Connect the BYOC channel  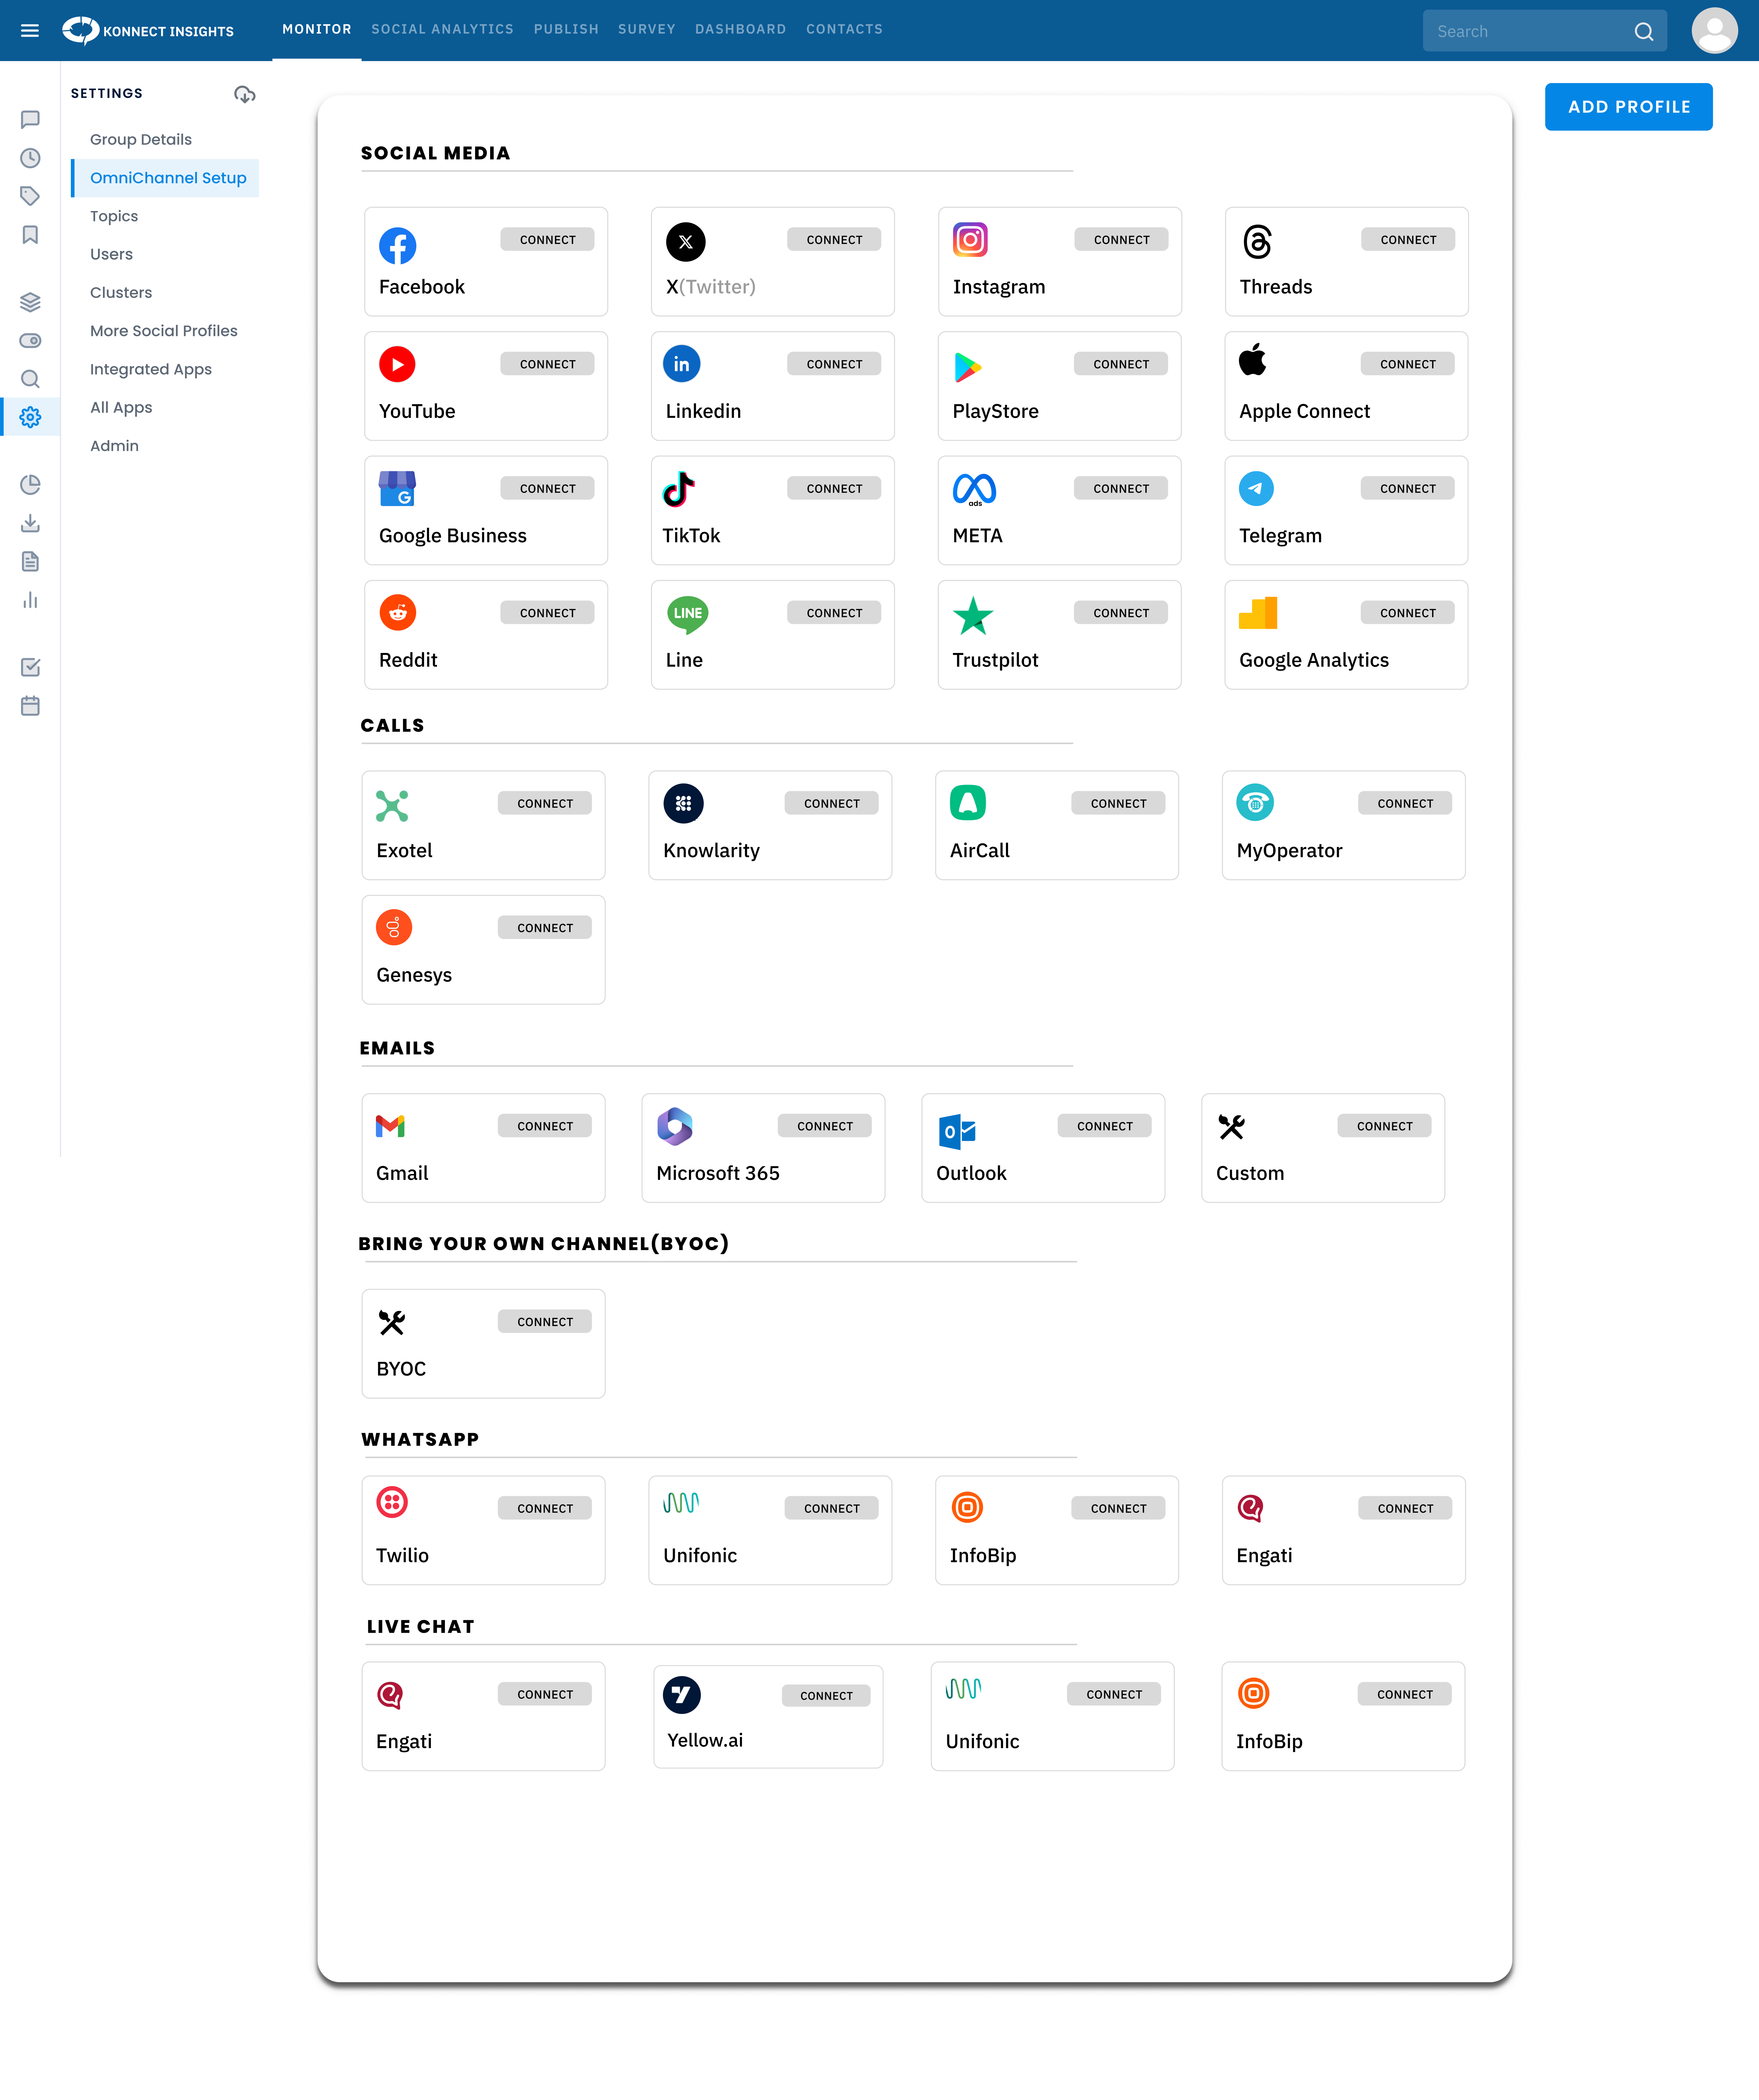click(545, 1322)
